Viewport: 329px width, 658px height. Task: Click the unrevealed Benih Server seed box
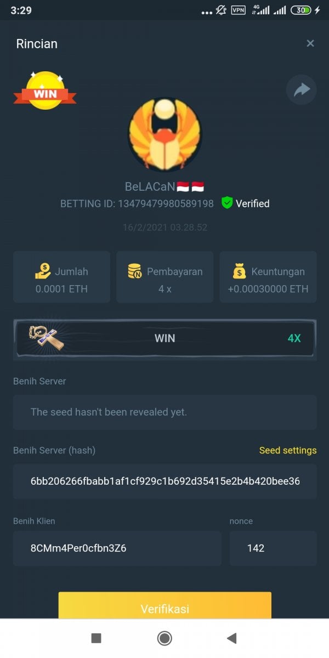[165, 412]
